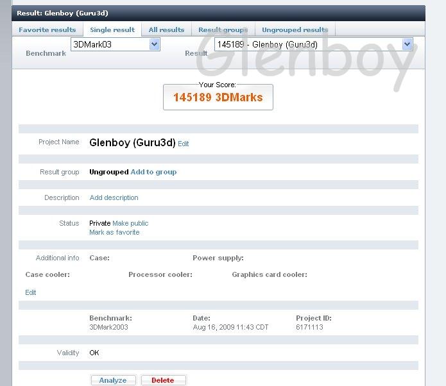Screen dimensions: 446x386
Task: Click the Add description link
Action: (114, 197)
